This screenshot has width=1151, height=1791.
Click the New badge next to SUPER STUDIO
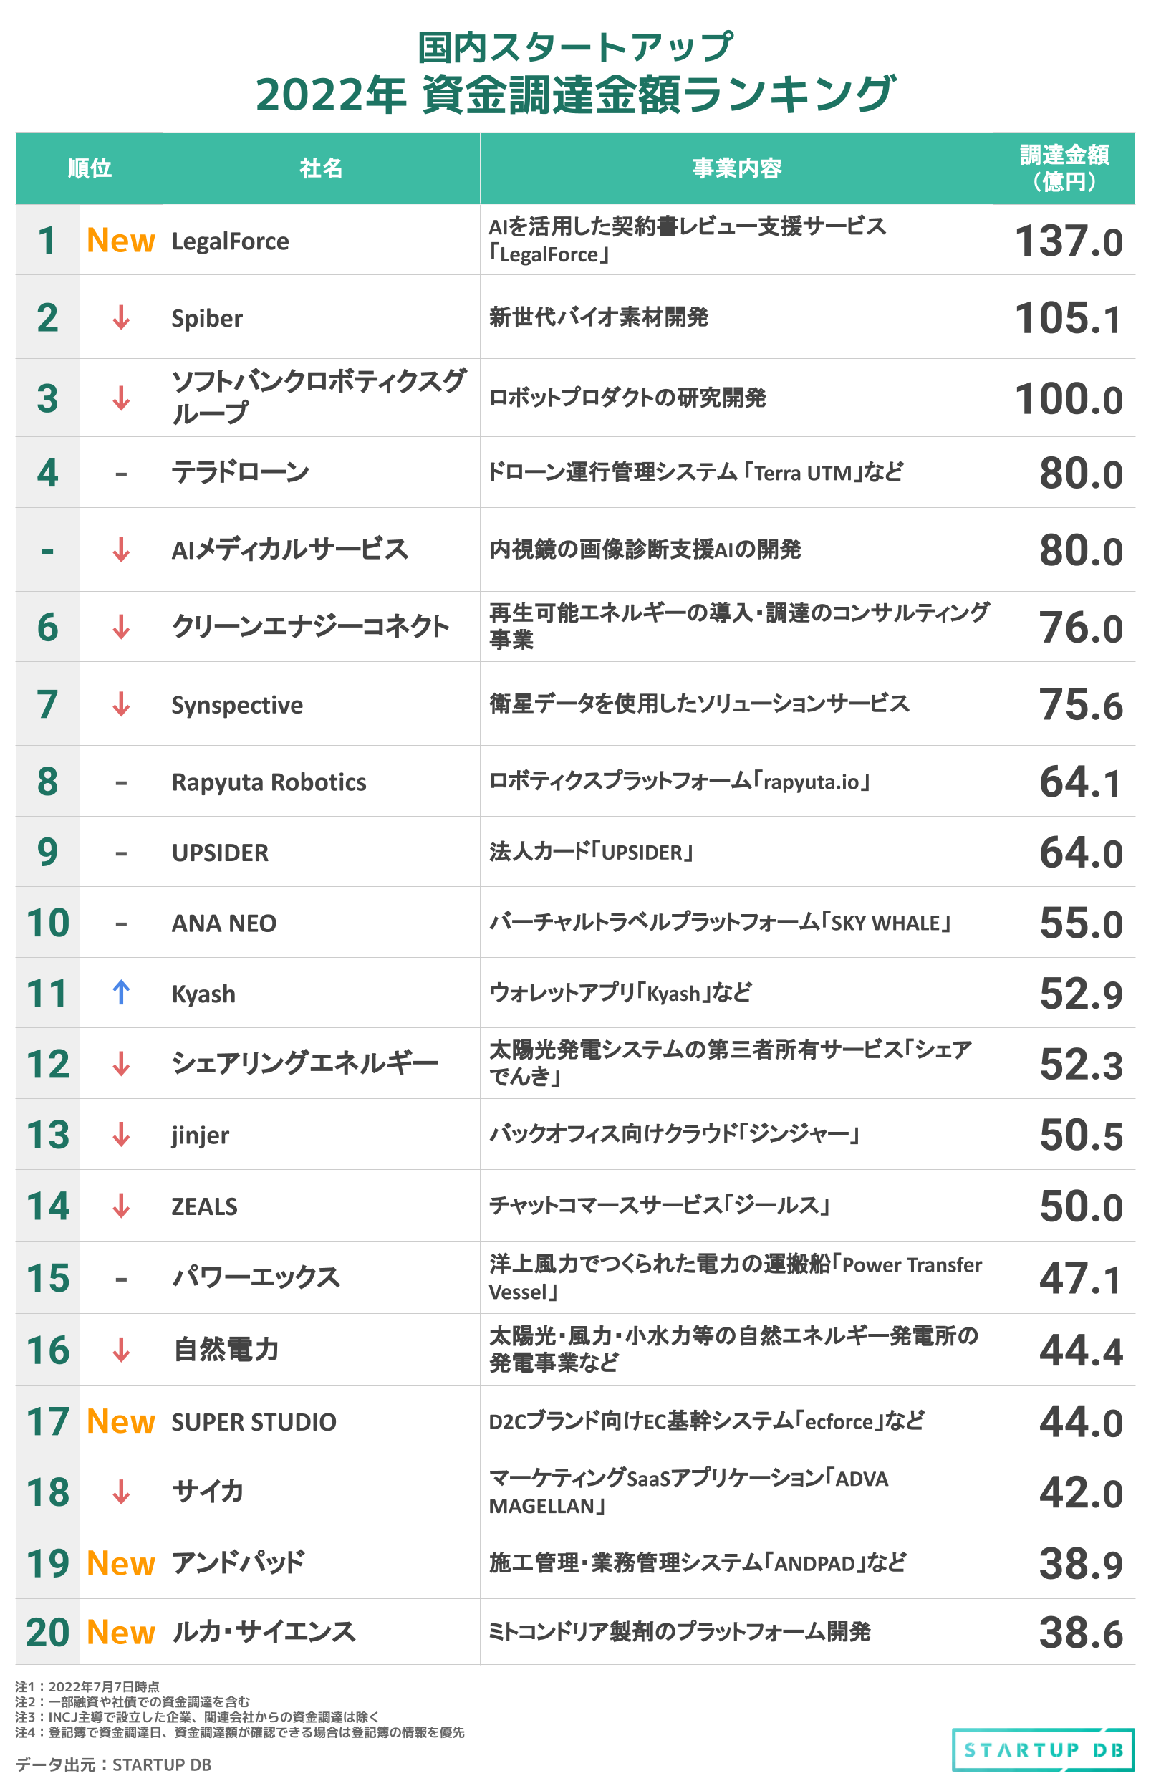pyautogui.click(x=121, y=1421)
